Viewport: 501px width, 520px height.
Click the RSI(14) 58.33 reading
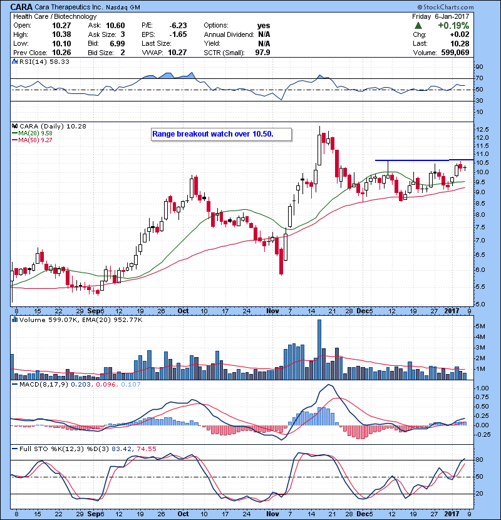[x=44, y=61]
